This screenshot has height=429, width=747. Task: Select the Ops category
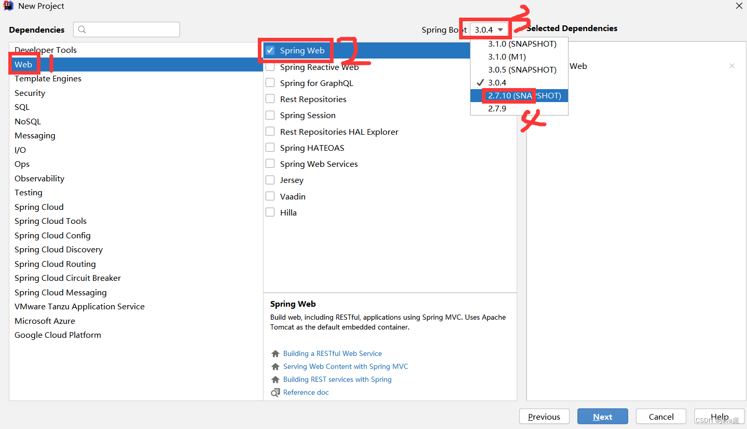pyautogui.click(x=136, y=164)
